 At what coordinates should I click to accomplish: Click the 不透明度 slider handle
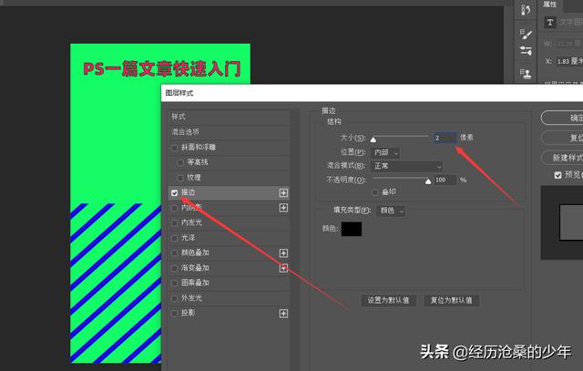(428, 181)
